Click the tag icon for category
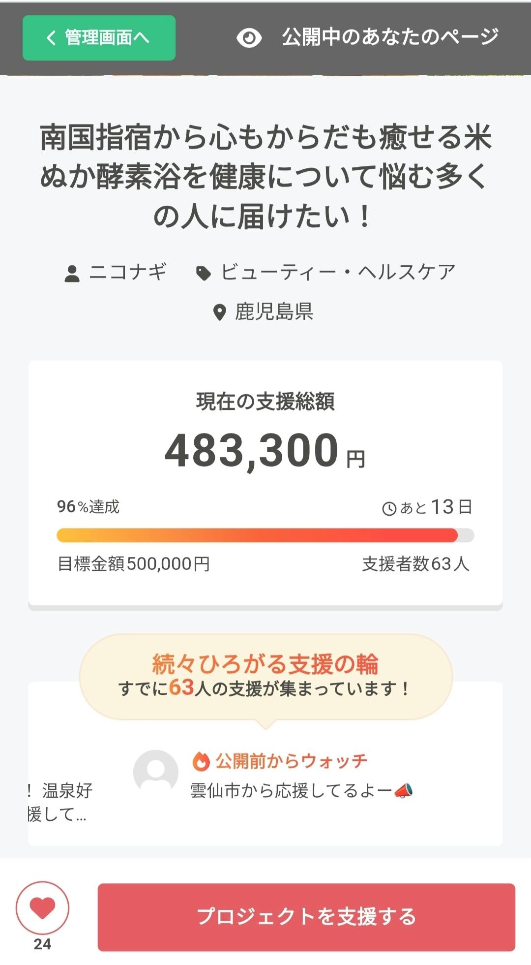The image size is (531, 965). [204, 273]
